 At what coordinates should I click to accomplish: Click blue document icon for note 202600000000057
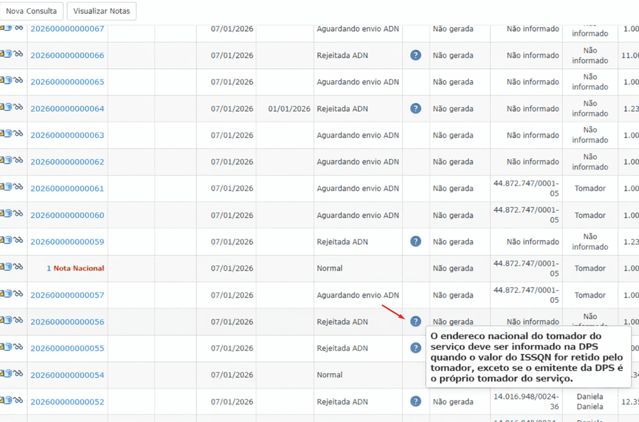pyautogui.click(x=8, y=294)
